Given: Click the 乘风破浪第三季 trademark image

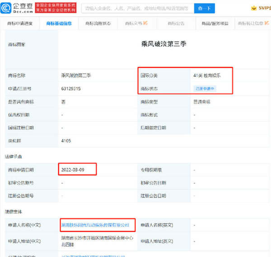Looking at the screenshot, I should point(164,44).
